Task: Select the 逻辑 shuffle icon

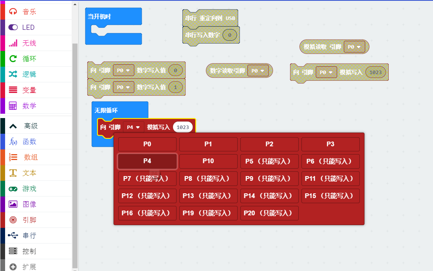Action: point(13,74)
